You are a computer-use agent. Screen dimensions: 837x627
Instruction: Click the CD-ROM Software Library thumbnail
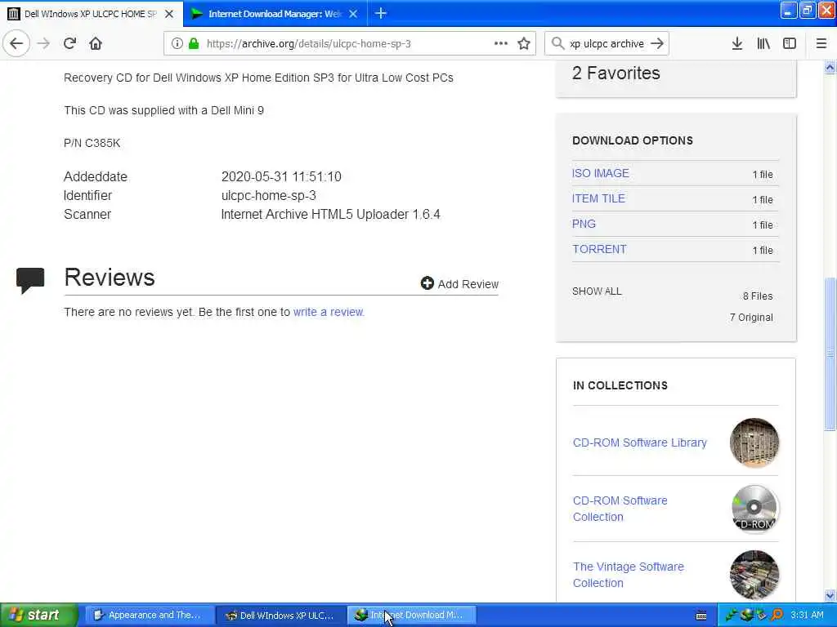pos(754,442)
